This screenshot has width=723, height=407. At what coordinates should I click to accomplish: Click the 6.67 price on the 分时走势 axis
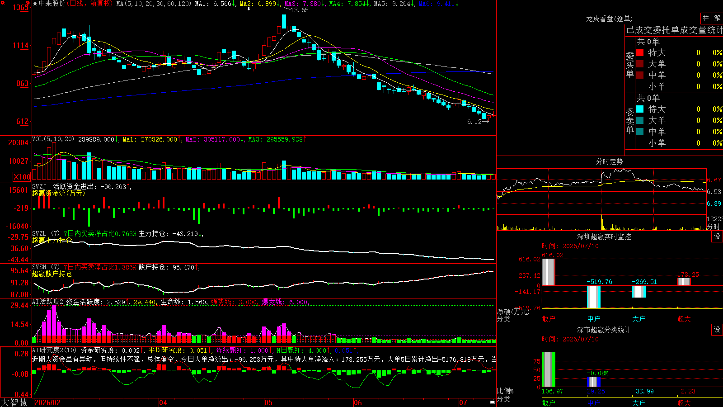(714, 180)
